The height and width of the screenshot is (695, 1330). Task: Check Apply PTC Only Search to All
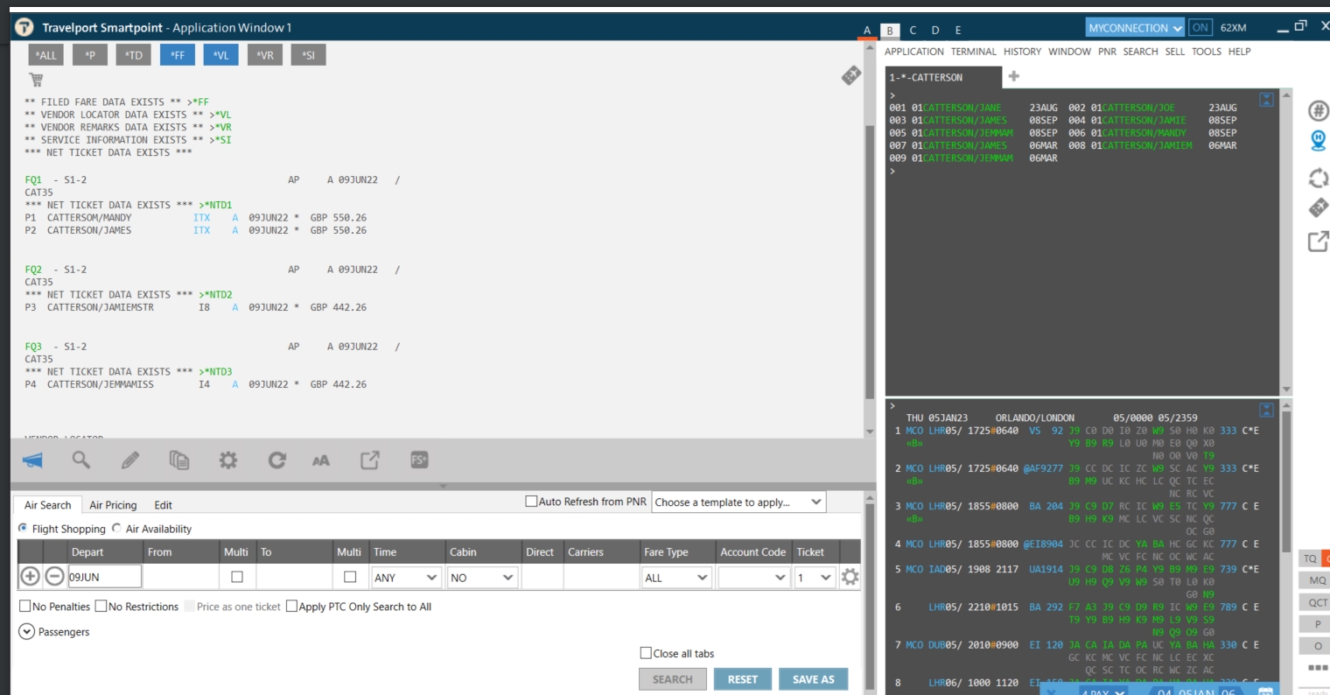(x=291, y=606)
